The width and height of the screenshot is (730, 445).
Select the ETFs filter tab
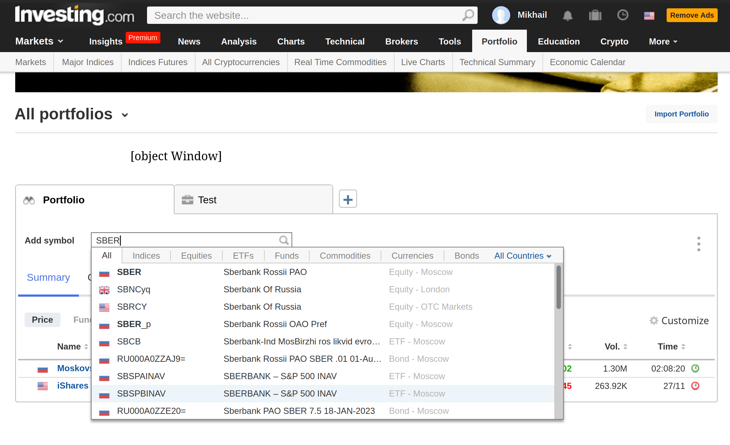point(243,256)
